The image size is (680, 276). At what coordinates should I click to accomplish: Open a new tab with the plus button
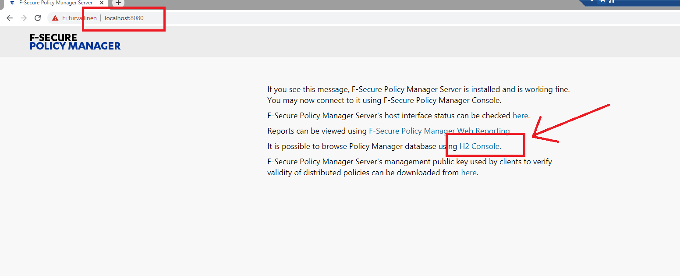click(x=118, y=3)
